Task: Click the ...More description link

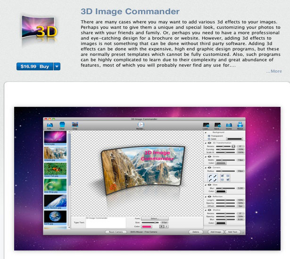Action: pos(274,71)
